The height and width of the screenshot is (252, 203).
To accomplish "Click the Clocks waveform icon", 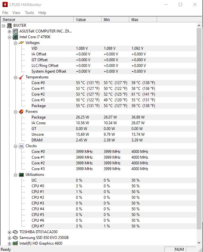I will 21,146.
